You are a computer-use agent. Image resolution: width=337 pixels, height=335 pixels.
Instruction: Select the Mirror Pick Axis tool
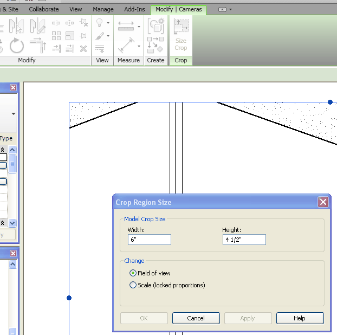16,25
